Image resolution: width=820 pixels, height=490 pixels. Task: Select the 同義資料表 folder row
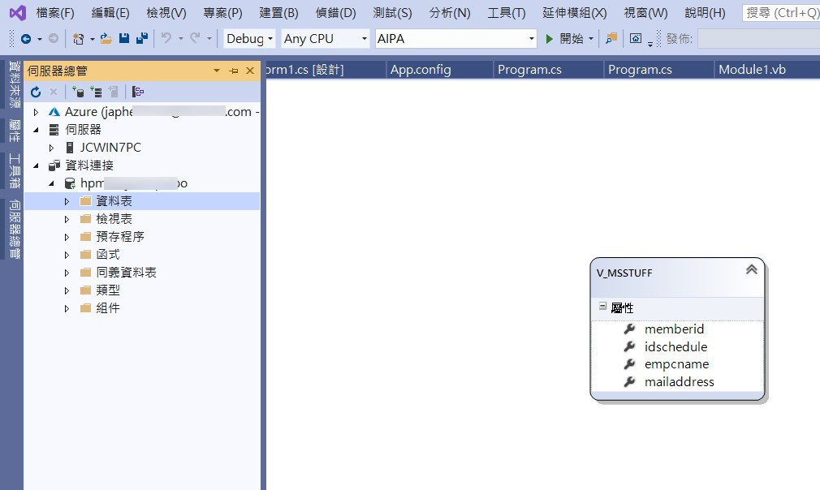point(142,273)
